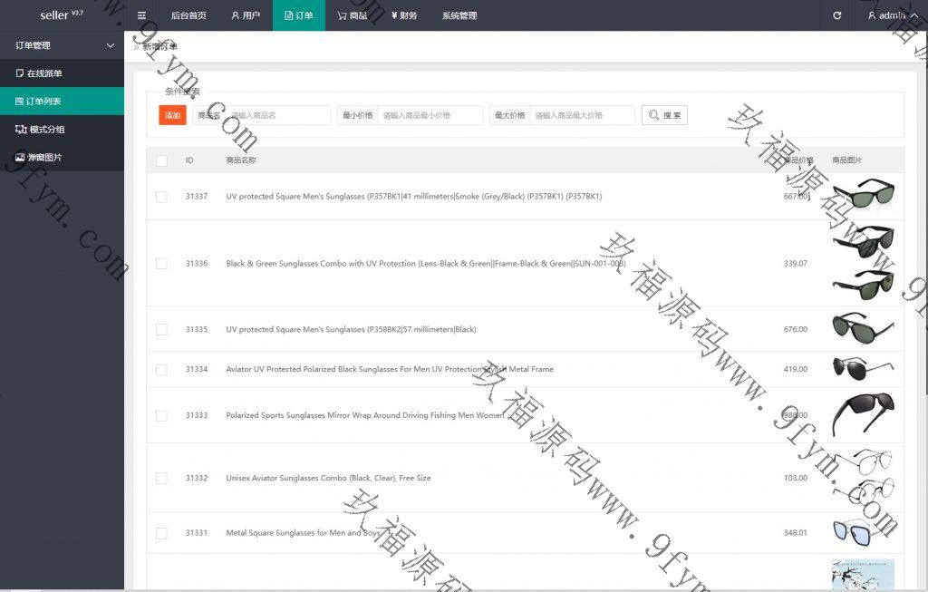This screenshot has width=928, height=592.
Task: Open the admin account dropdown
Action: [886, 15]
